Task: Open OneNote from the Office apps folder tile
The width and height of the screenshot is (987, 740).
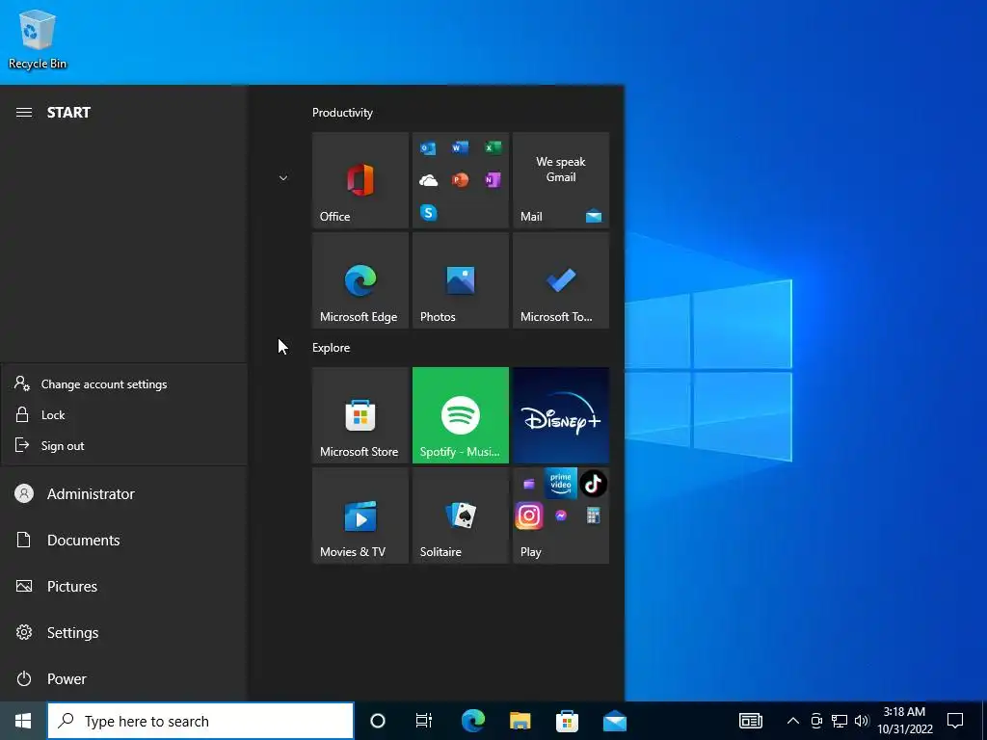Action: [x=493, y=180]
